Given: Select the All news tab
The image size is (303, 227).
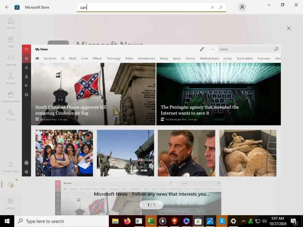Looking at the screenshot, I should pos(37,58).
